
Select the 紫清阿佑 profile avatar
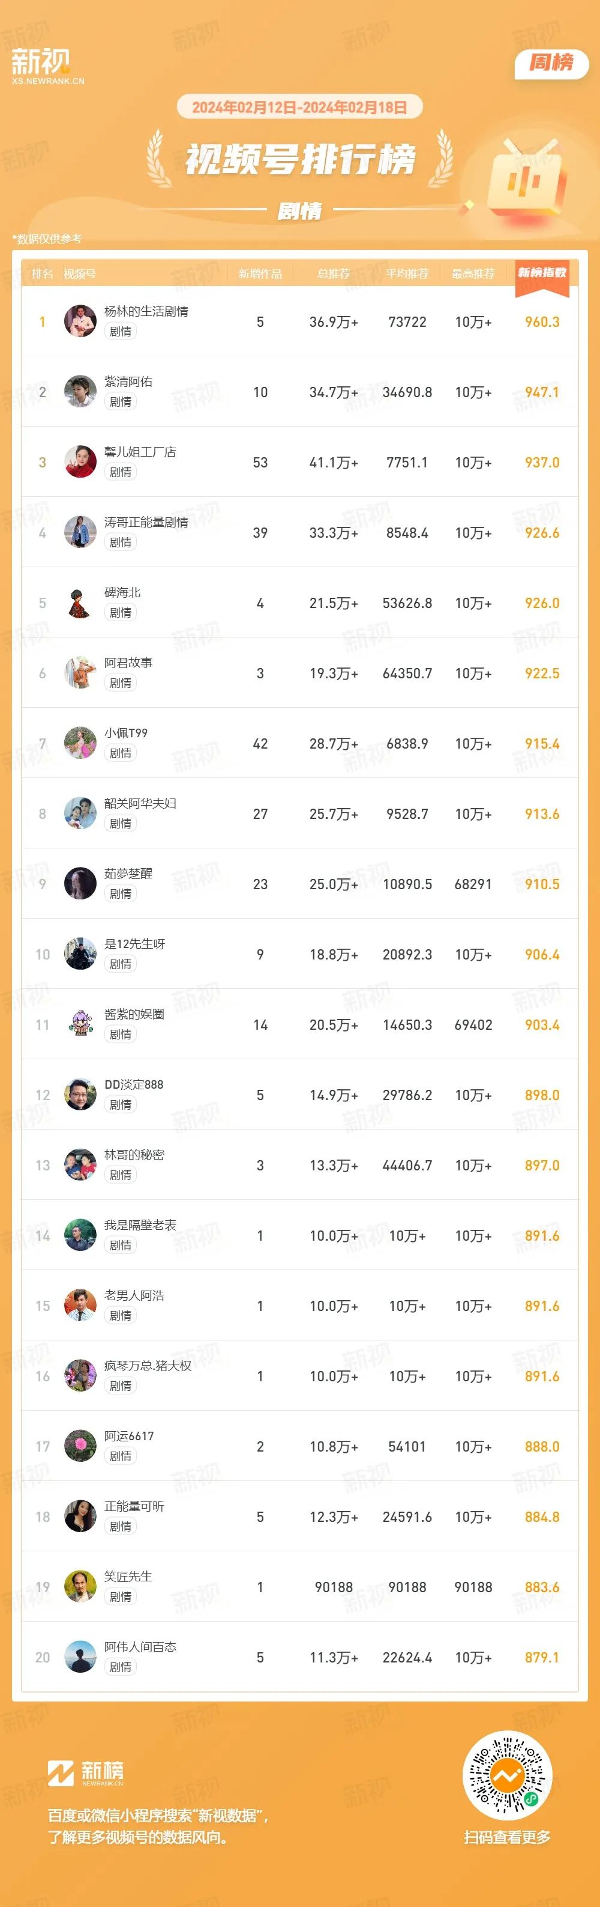coord(80,392)
